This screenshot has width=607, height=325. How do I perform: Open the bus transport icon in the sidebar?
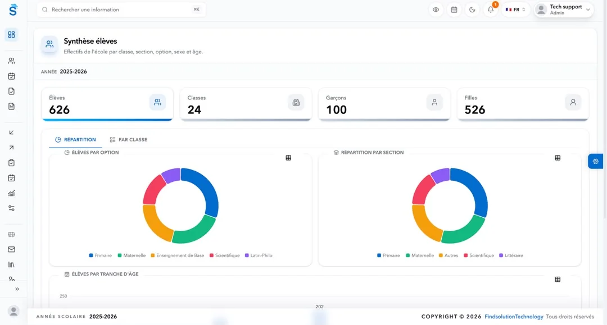point(11,234)
